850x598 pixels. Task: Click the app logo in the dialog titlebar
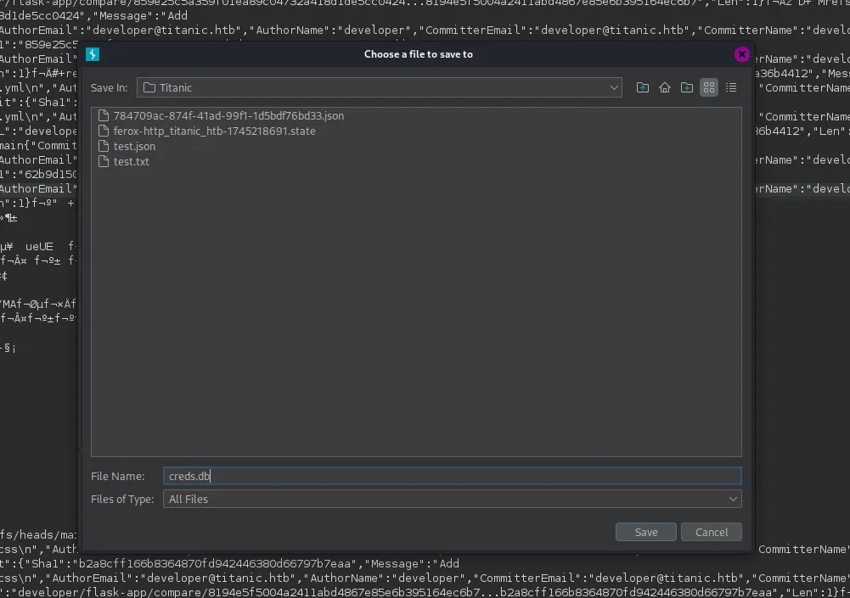click(93, 54)
